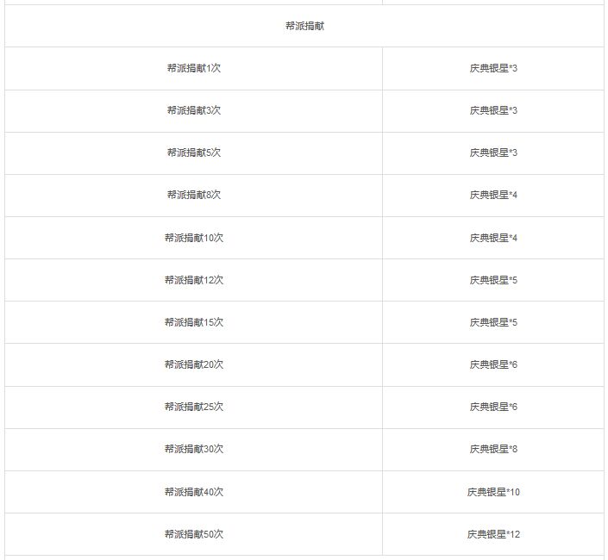Select the 帮派捐献5次 cell
Screen dimensions: 608x560
[x=193, y=153]
